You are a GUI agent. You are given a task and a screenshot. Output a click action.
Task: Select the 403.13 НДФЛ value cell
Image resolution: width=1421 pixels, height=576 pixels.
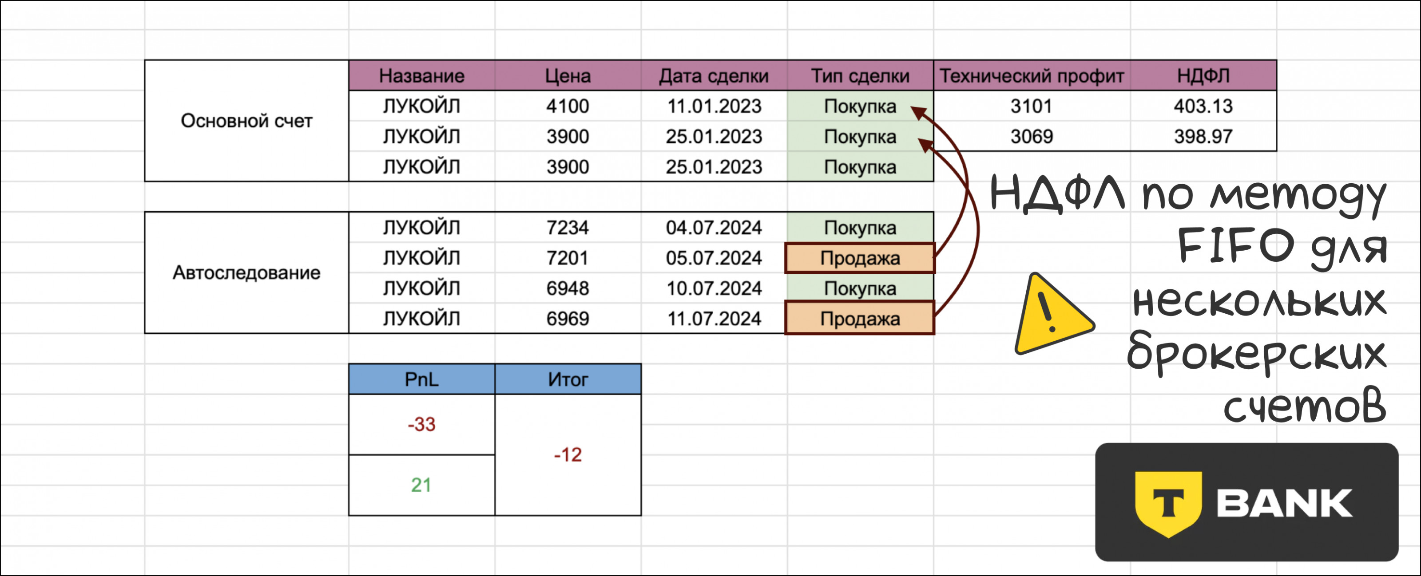point(1203,106)
